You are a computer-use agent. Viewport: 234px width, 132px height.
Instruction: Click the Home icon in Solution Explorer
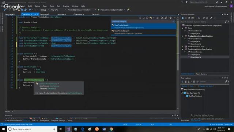click(x=189, y=18)
